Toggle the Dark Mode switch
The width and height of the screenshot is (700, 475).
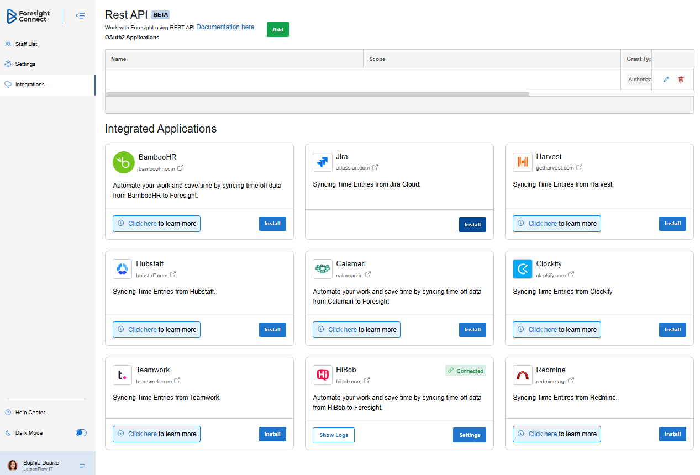tap(81, 433)
